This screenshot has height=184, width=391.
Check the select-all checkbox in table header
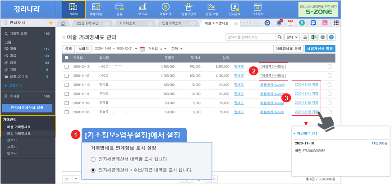pos(67,58)
